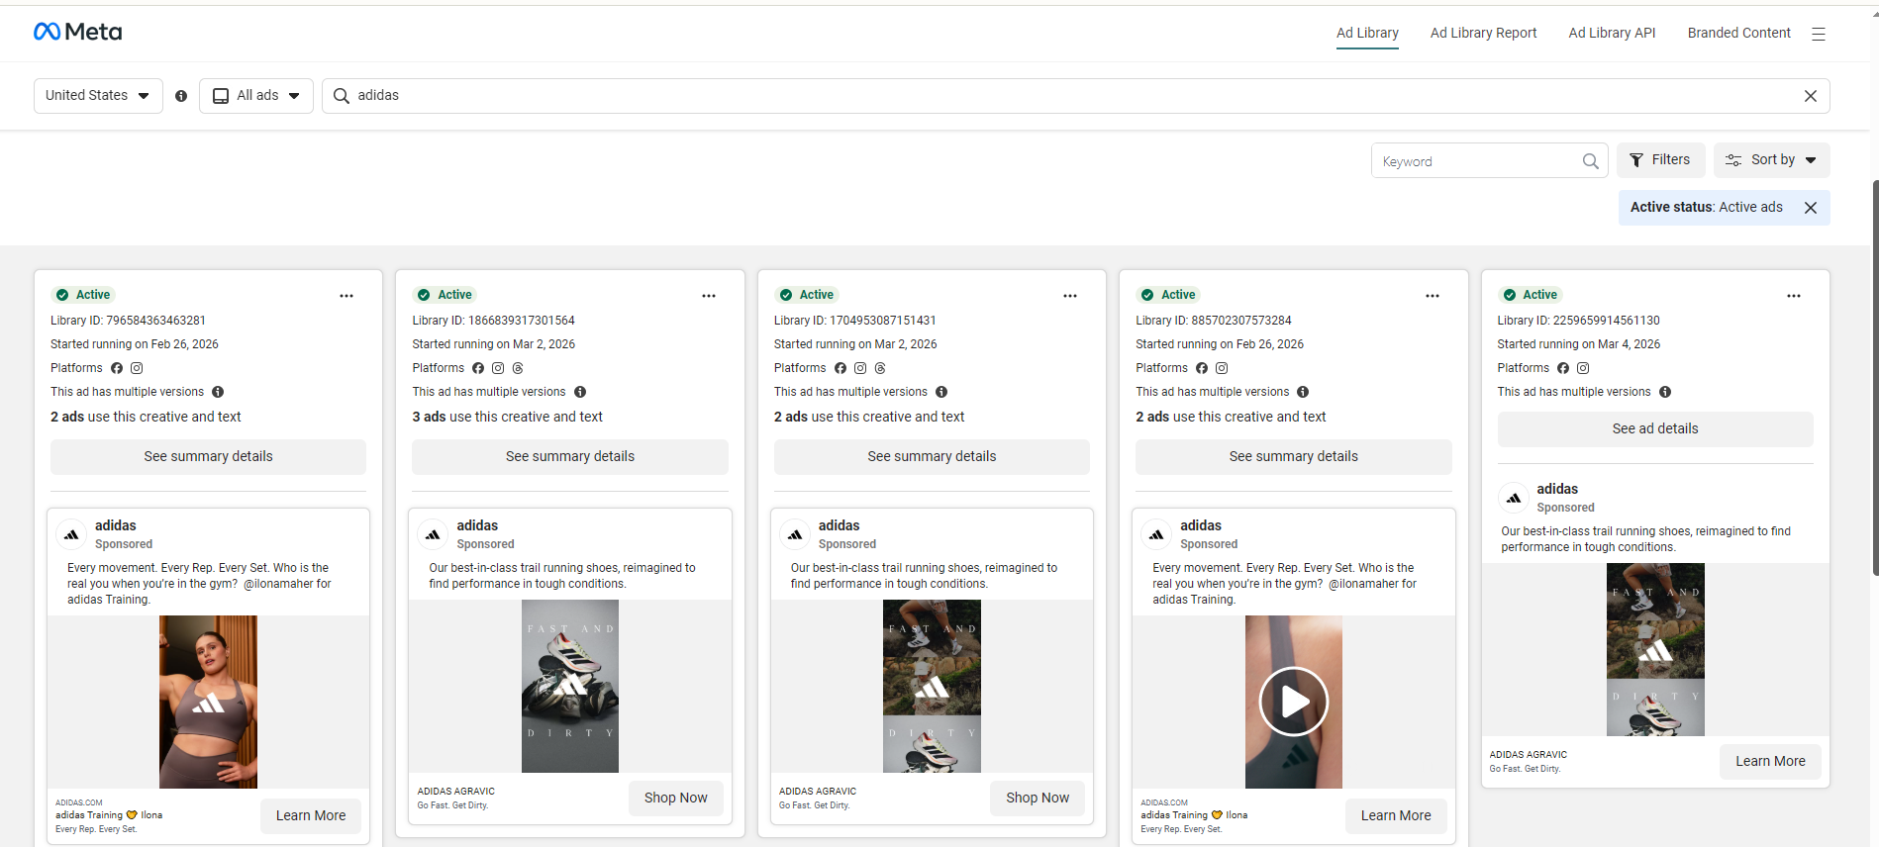Click Learn More on ad 2259659914561130
Screen dimensions: 1879x847
[x=1770, y=762]
